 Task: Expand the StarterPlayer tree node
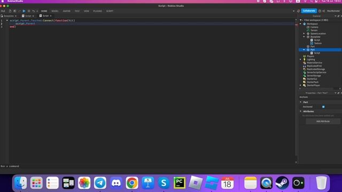[300, 85]
